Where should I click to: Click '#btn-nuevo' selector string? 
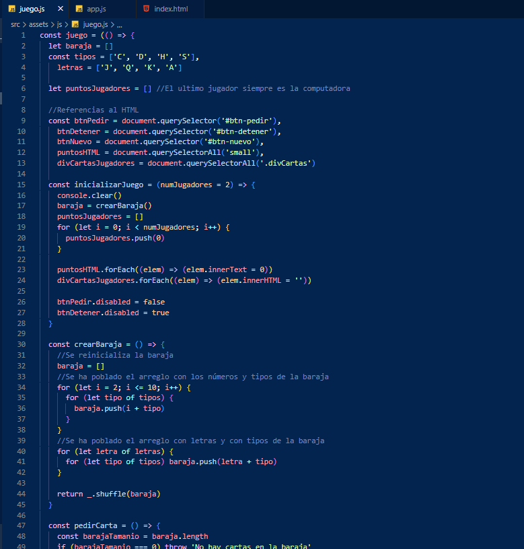[229, 142]
